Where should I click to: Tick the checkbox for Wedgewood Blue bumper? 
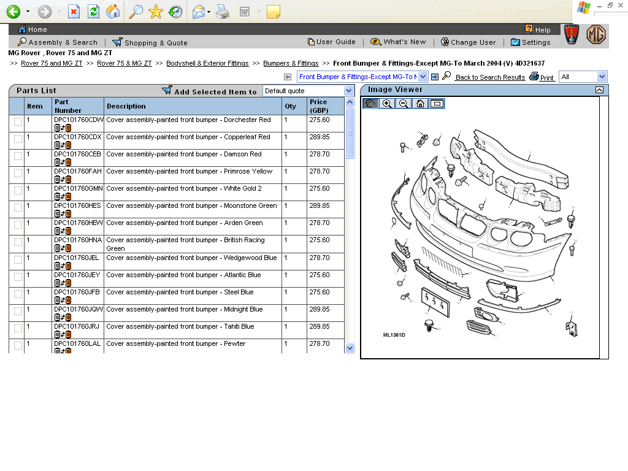(x=18, y=260)
